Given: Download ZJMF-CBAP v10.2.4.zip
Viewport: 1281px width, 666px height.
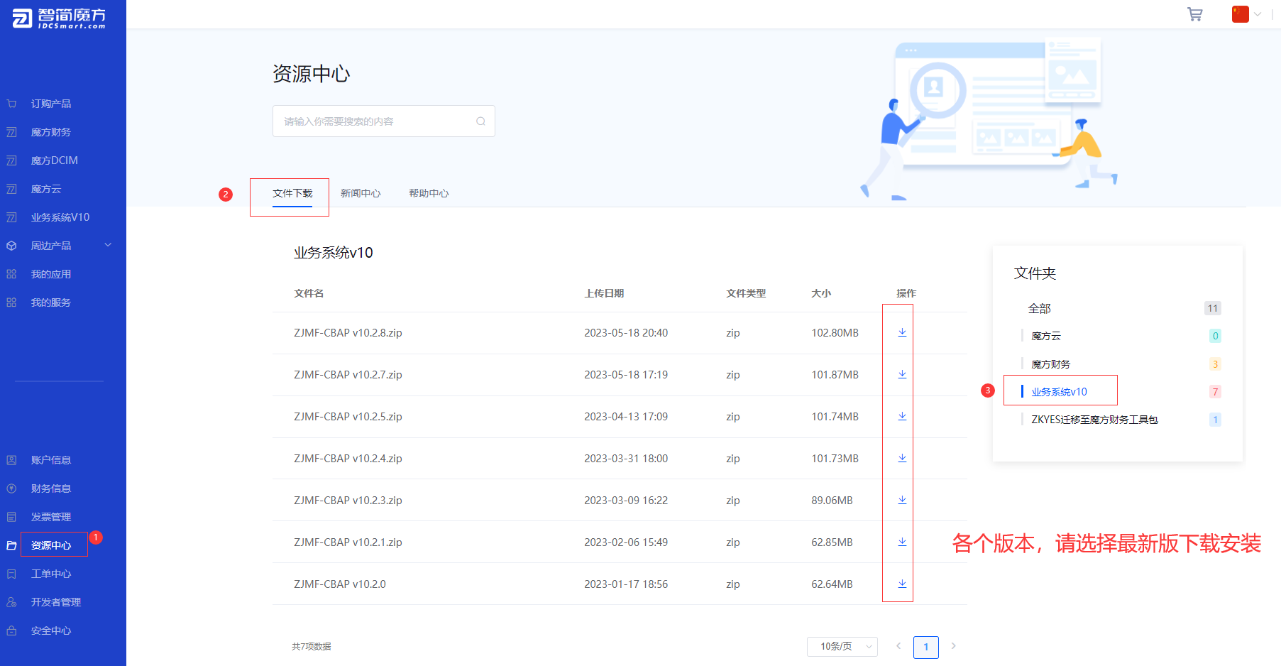Looking at the screenshot, I should click(902, 458).
